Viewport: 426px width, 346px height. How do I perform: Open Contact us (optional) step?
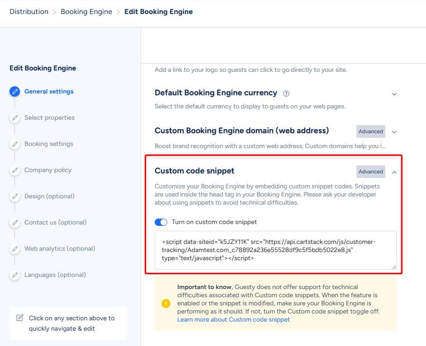pyautogui.click(x=56, y=223)
